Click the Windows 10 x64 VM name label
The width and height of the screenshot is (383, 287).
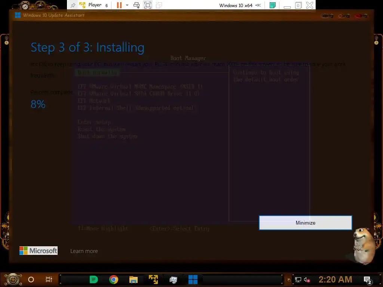pyautogui.click(x=236, y=5)
